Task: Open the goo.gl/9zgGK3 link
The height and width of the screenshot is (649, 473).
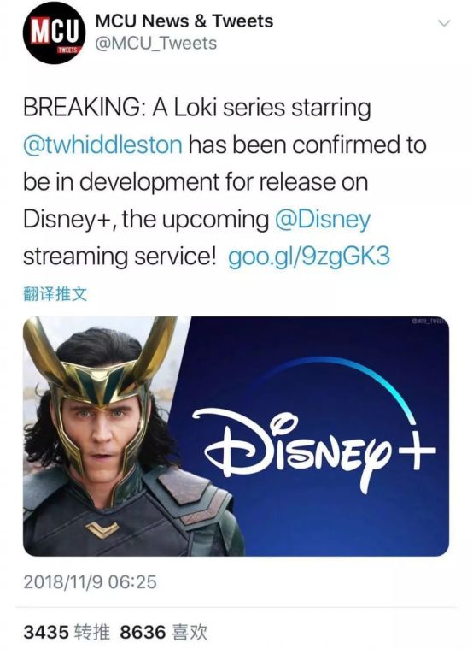Action: (x=309, y=257)
